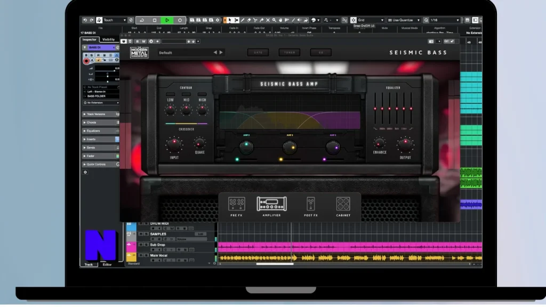Click the INPUT knob
This screenshot has width=546, height=307.
[x=174, y=145]
